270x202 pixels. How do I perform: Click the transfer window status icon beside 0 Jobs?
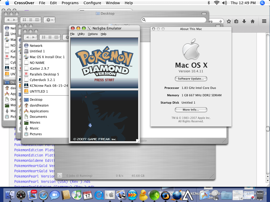click(x=60, y=175)
